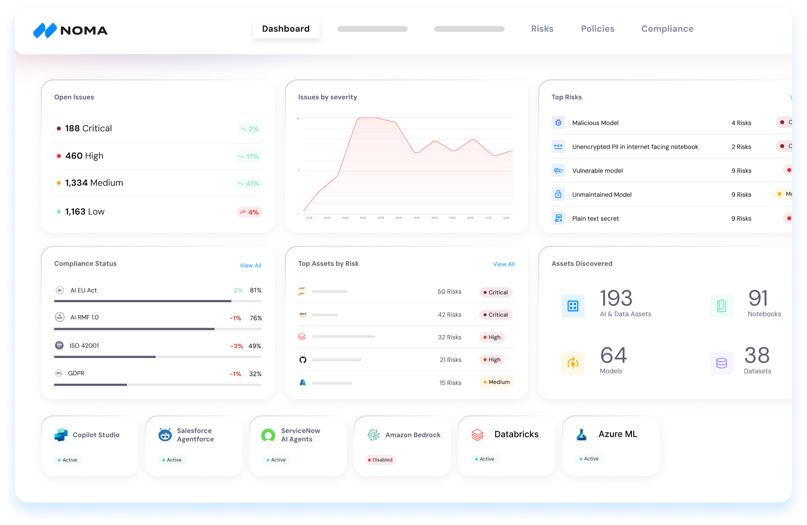
Task: Click the Models icon
Action: click(572, 363)
